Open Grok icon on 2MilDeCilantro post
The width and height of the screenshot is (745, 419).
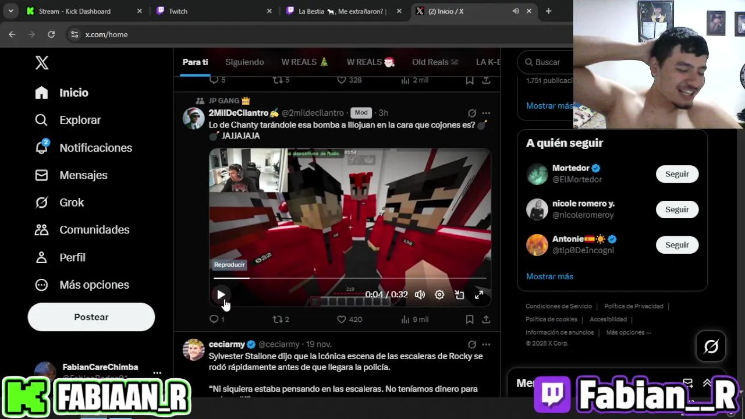click(x=472, y=113)
